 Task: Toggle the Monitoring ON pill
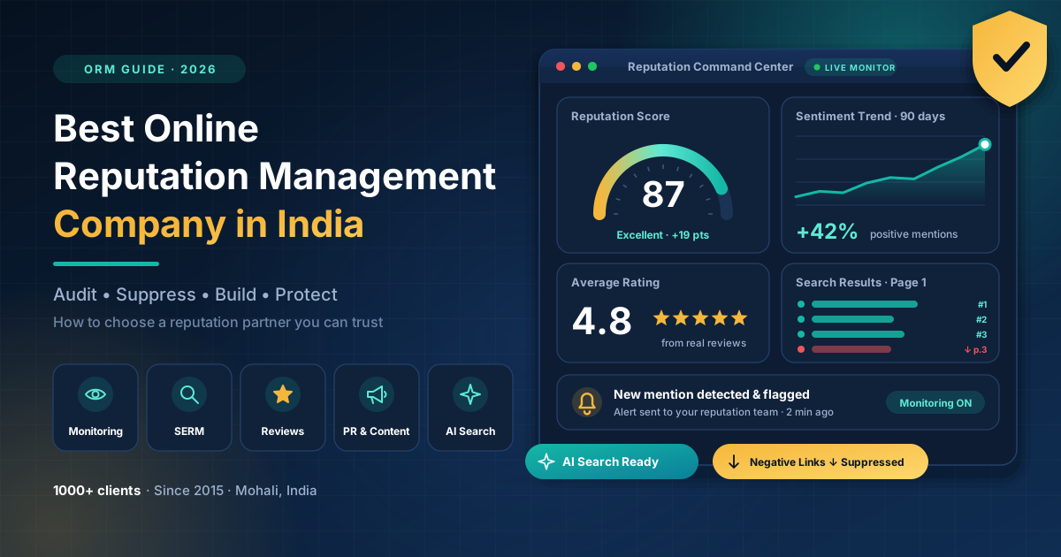tap(935, 403)
